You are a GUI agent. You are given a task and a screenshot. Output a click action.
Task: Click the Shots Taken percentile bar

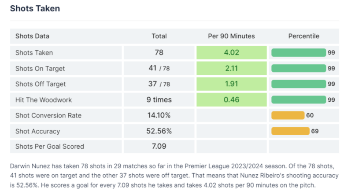(x=298, y=53)
